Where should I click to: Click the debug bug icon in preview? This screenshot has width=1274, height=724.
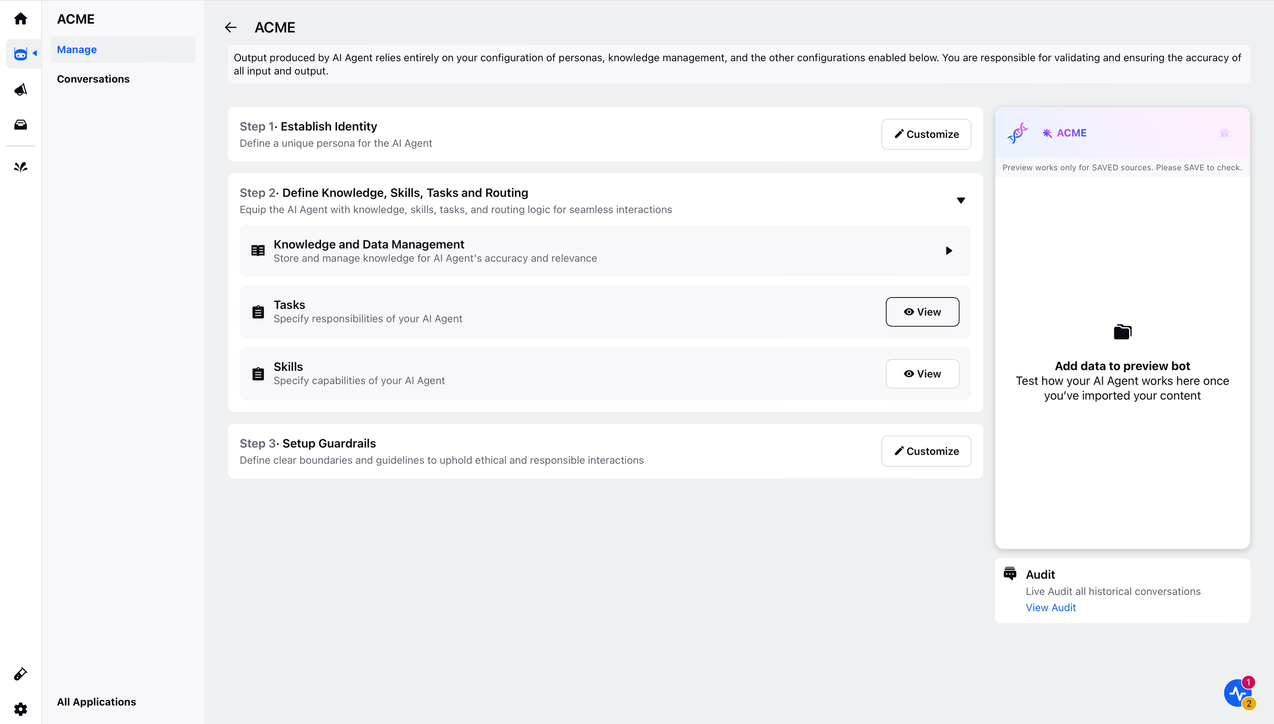pos(1224,133)
